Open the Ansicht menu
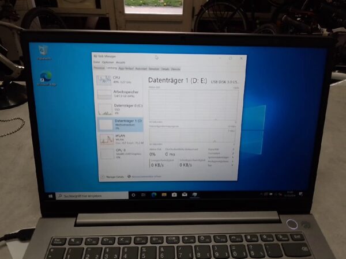Image resolution: width=346 pixels, height=259 pixels. pyautogui.click(x=121, y=62)
